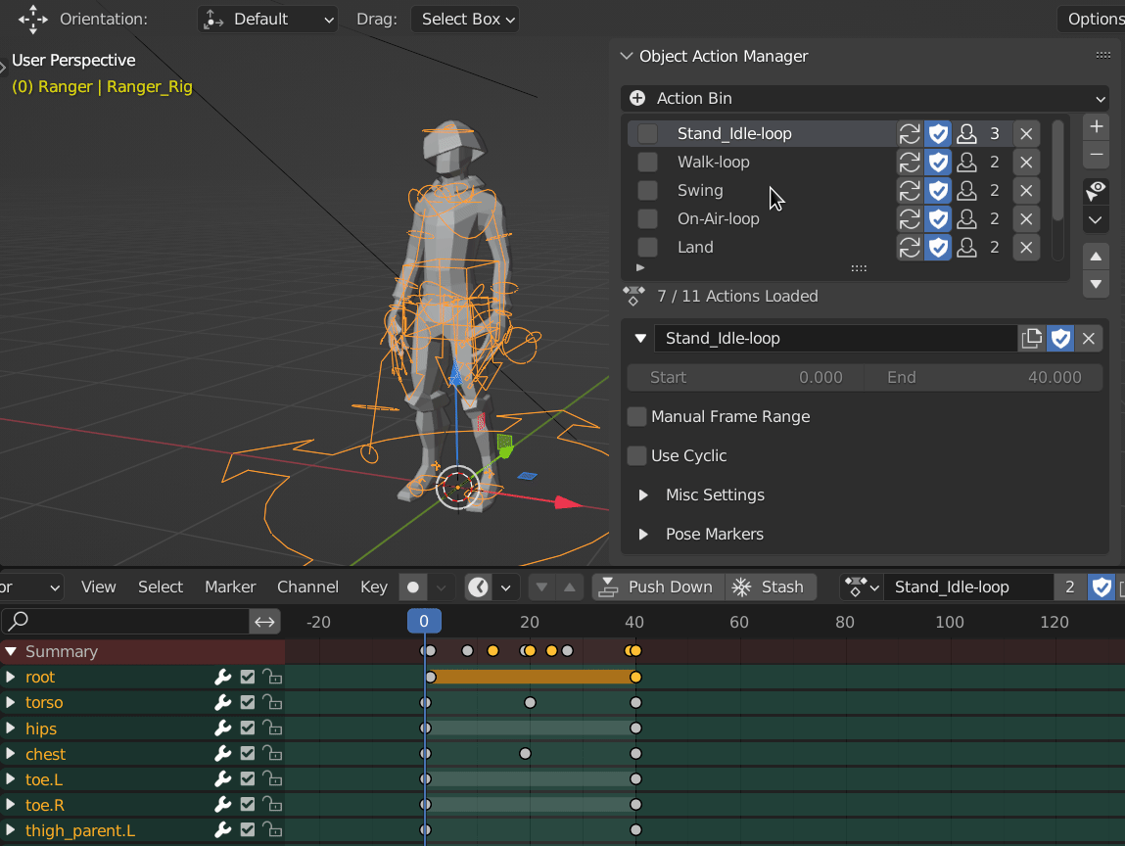Collapse the Object Action Manager panel
1125x846 pixels.
pos(627,56)
